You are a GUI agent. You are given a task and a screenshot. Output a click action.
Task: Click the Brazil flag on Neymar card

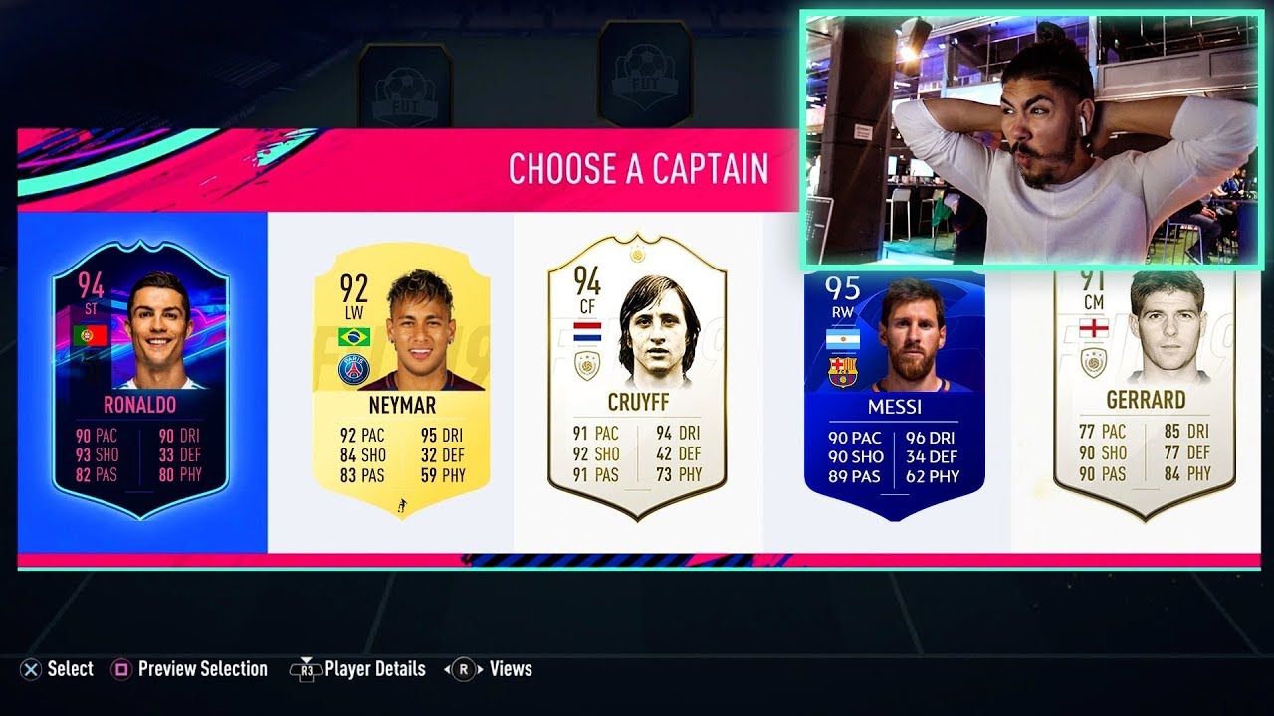[x=353, y=336]
